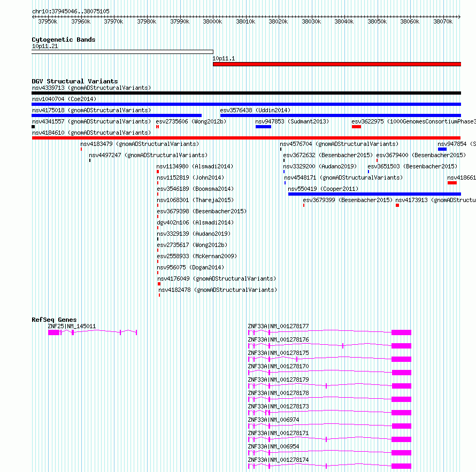The image size is (476, 472).
Task: Open esv2735606 (Wong2012b) variant
Action: pos(191,122)
